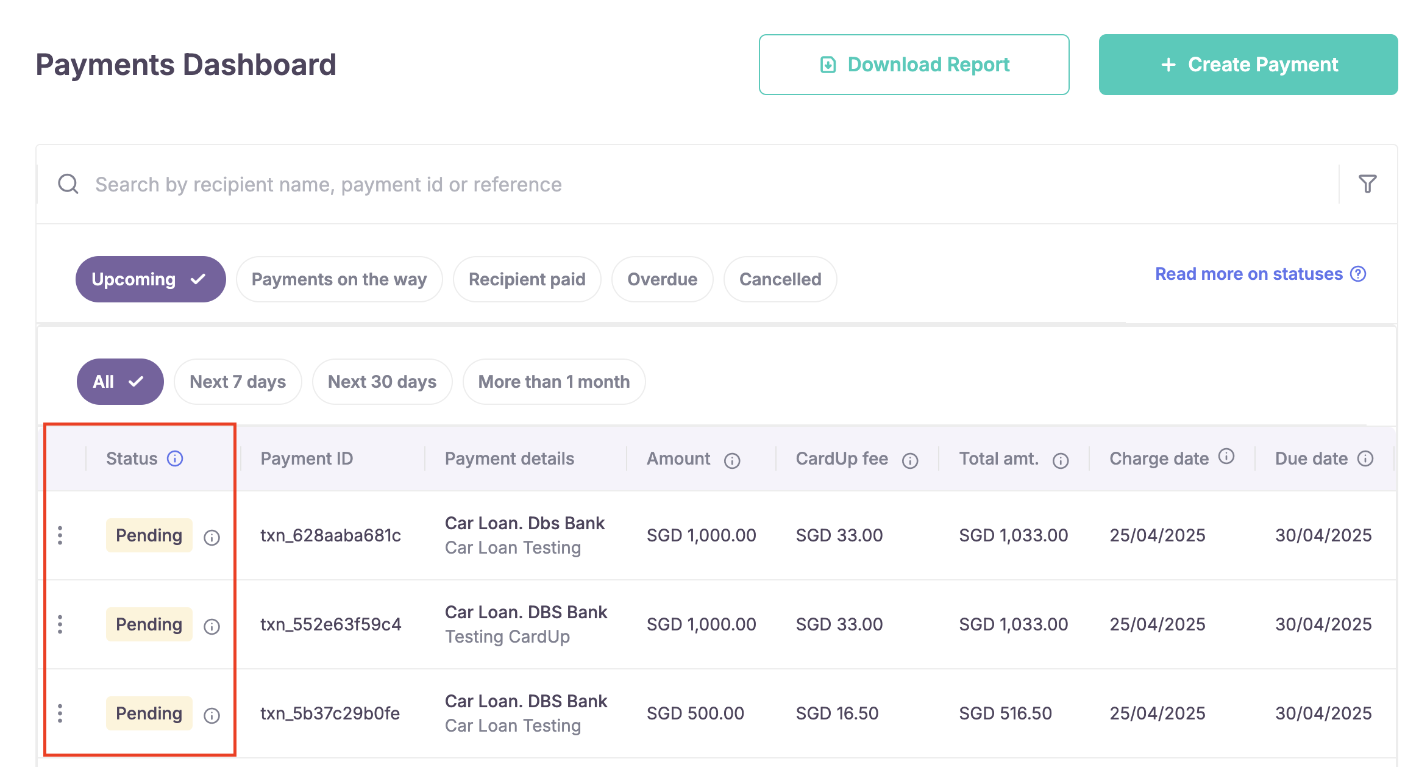1419x767 pixels.
Task: Click info icon beside Due date header
Action: tap(1365, 458)
